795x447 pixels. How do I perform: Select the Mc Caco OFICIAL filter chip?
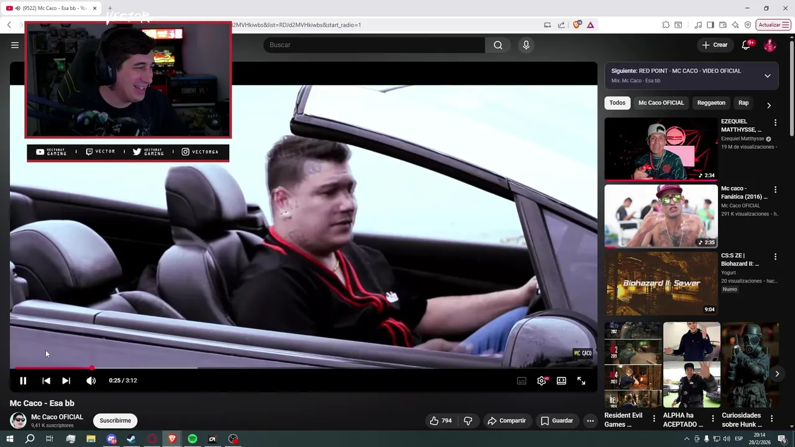(x=661, y=103)
